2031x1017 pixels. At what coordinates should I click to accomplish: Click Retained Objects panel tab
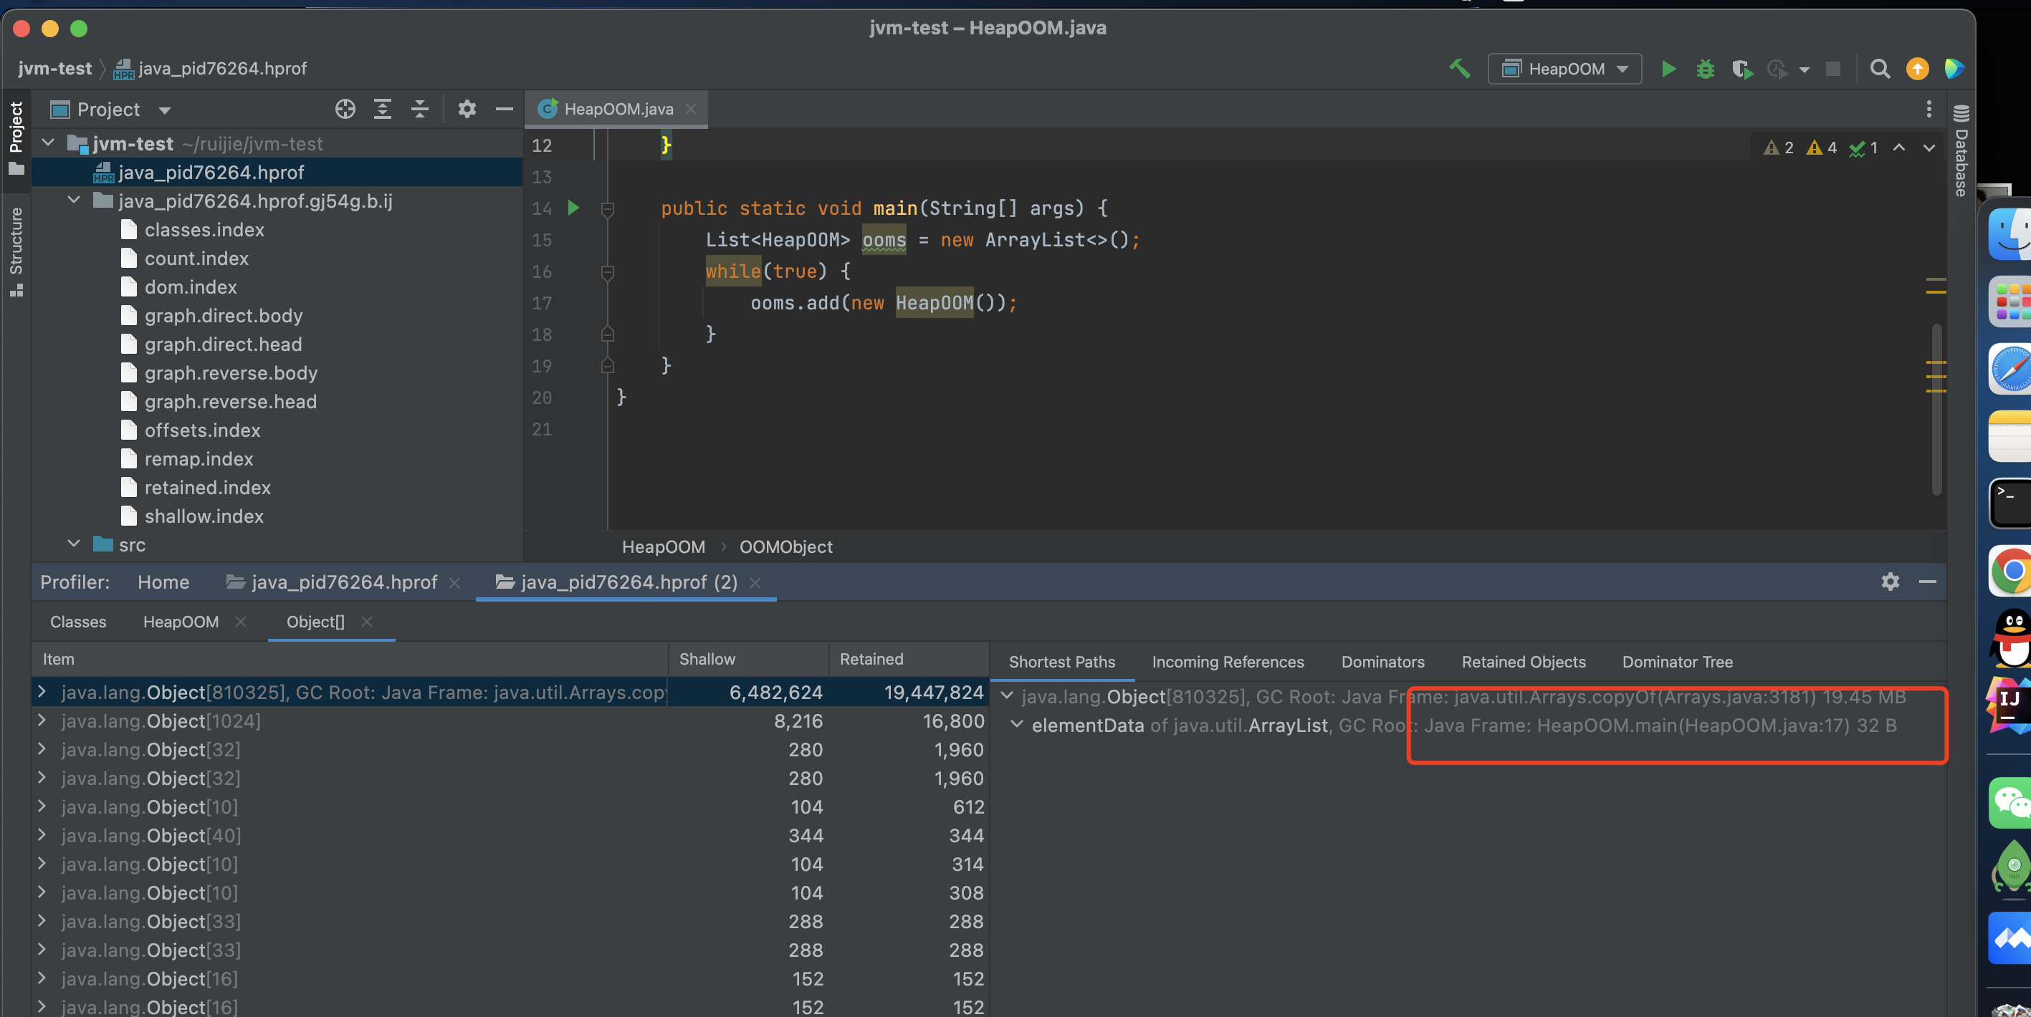1522,662
